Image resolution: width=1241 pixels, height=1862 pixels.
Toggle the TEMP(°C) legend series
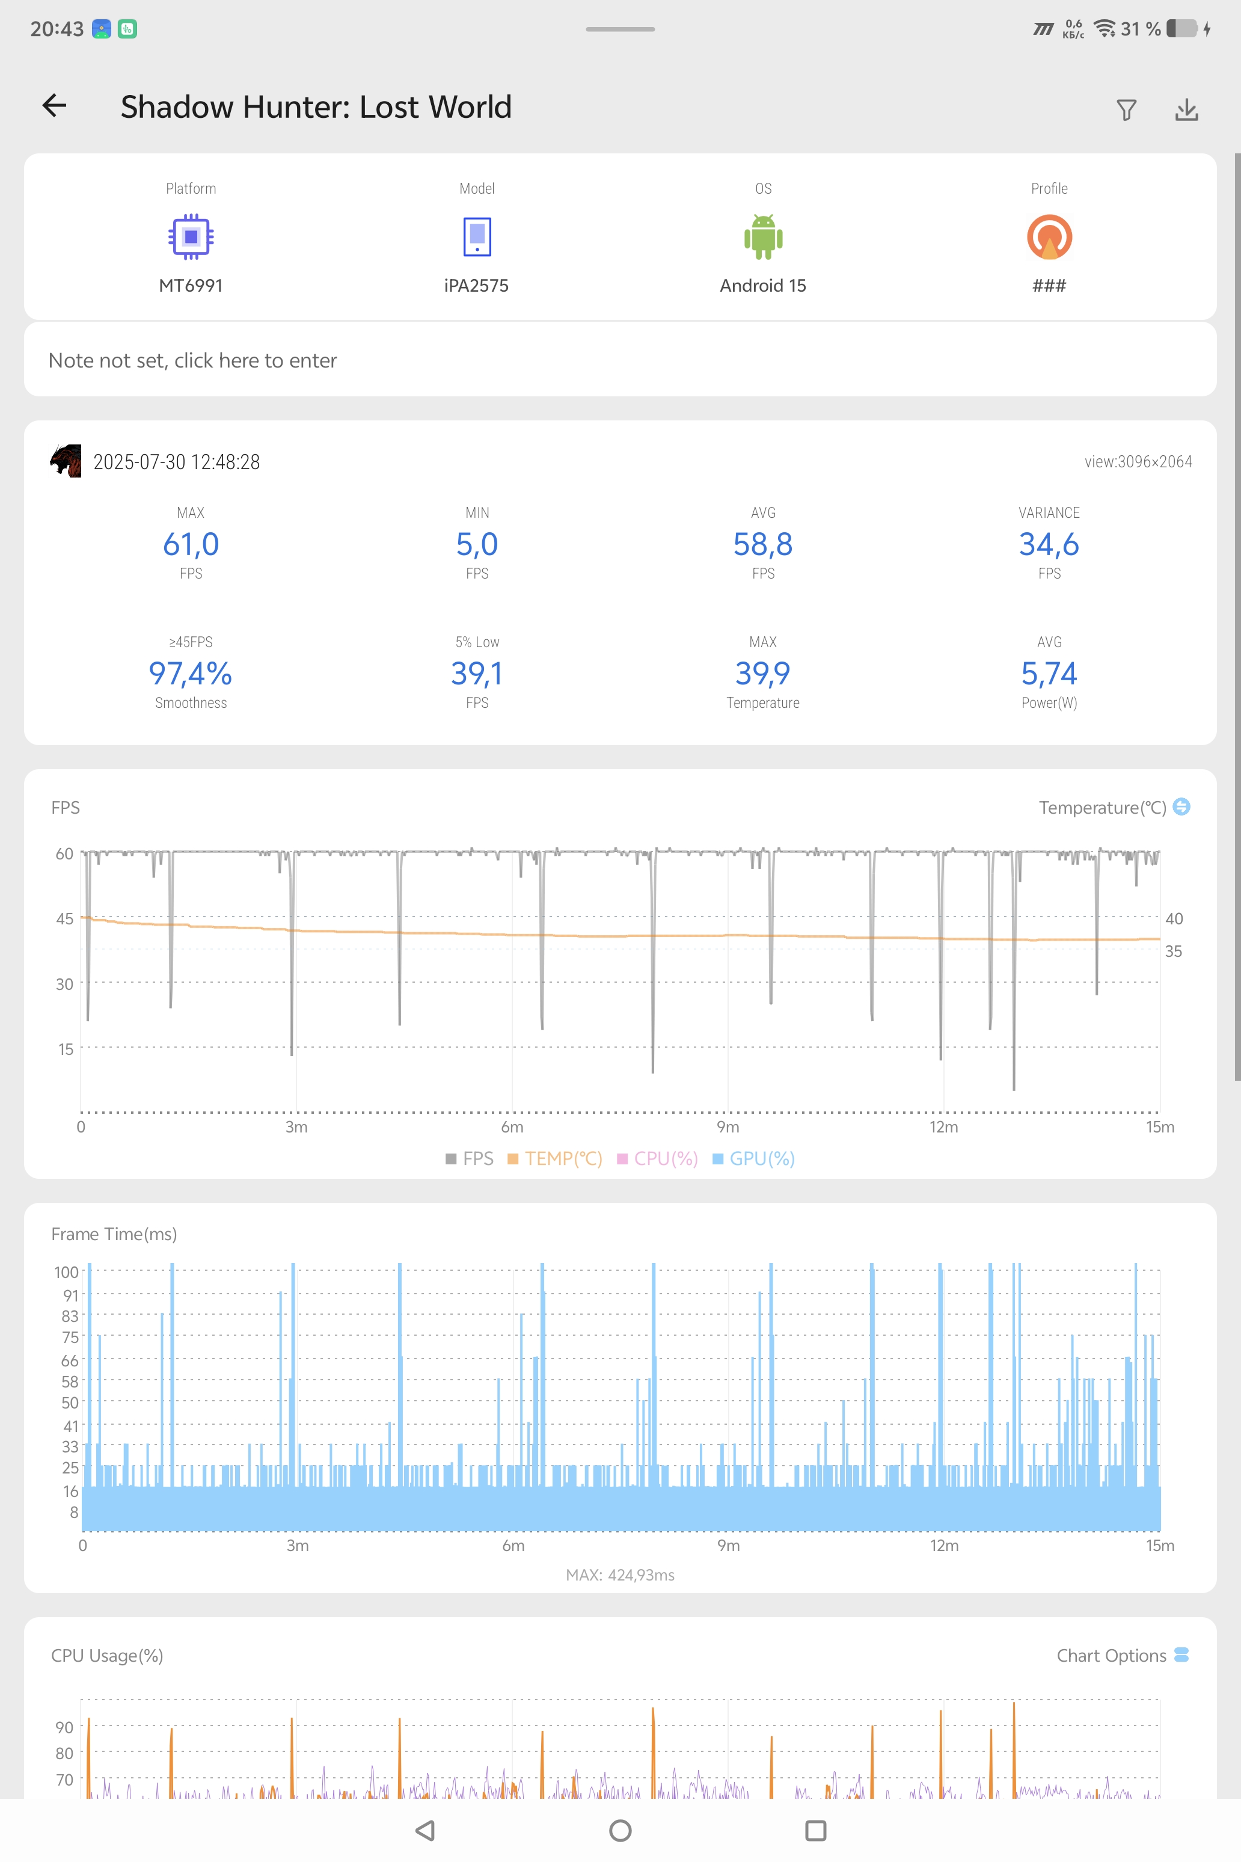click(554, 1158)
